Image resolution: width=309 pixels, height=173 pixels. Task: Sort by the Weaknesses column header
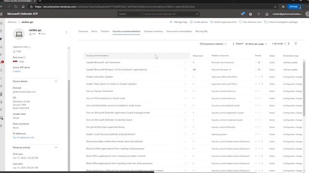[198, 56]
